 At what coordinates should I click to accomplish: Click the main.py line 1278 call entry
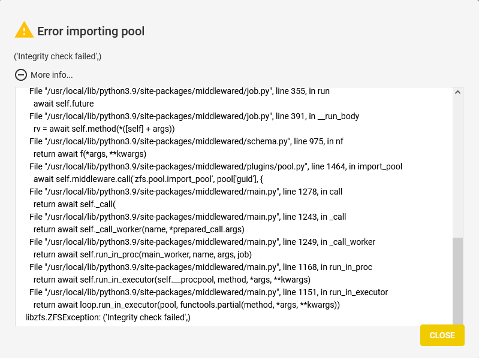(x=186, y=192)
